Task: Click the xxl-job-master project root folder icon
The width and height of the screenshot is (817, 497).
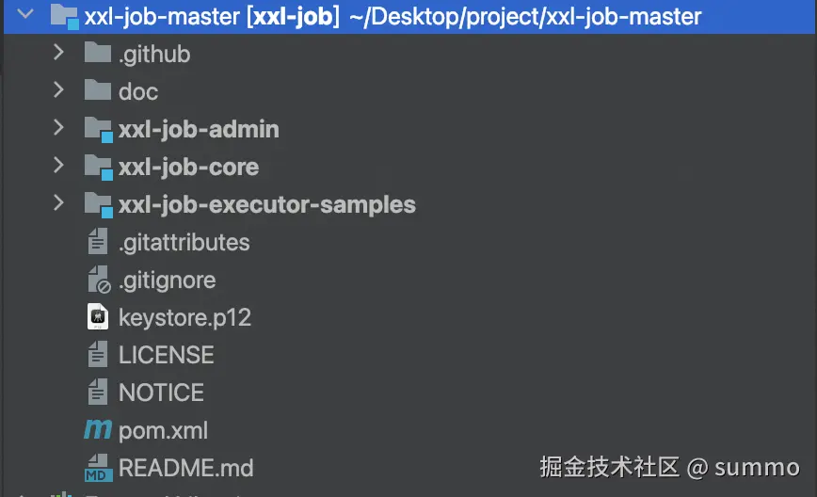Action: (x=64, y=16)
